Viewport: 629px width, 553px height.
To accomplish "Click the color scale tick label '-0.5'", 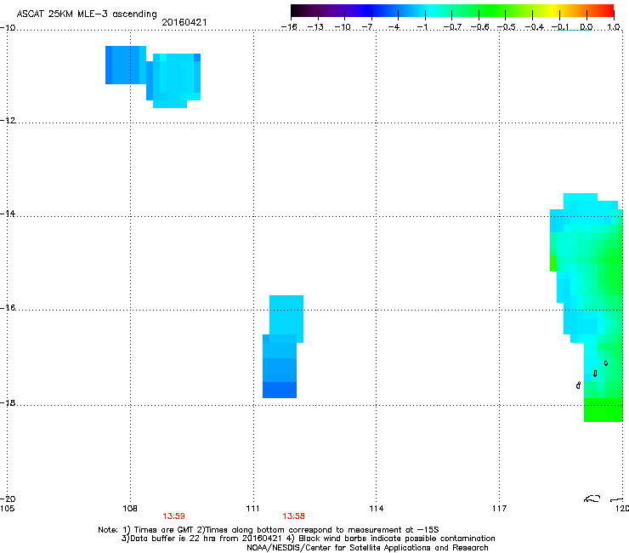I will coord(507,27).
